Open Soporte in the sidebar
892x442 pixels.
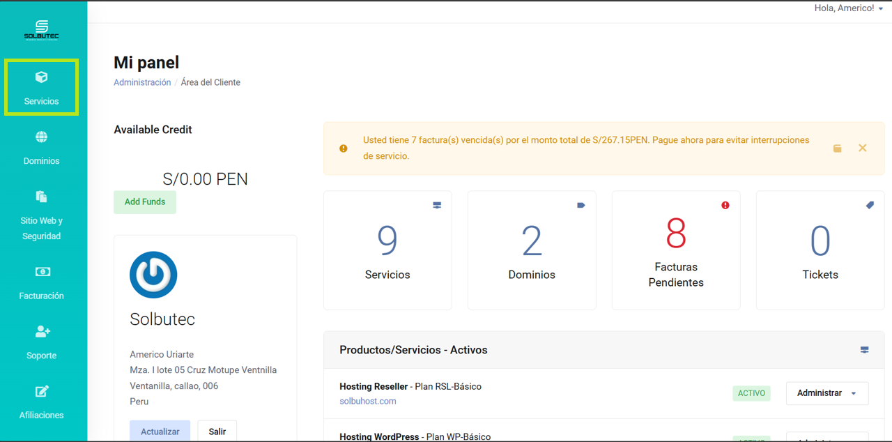click(41, 342)
